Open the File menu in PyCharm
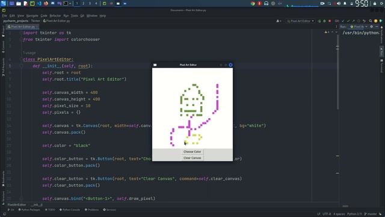 coord(4,16)
